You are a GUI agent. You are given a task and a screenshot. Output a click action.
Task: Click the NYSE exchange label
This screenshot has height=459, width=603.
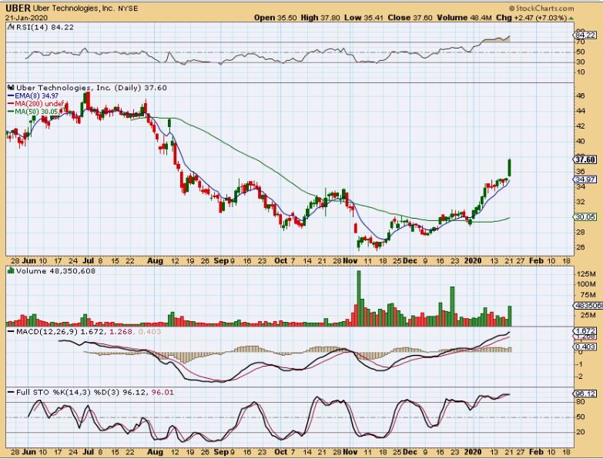(x=128, y=8)
